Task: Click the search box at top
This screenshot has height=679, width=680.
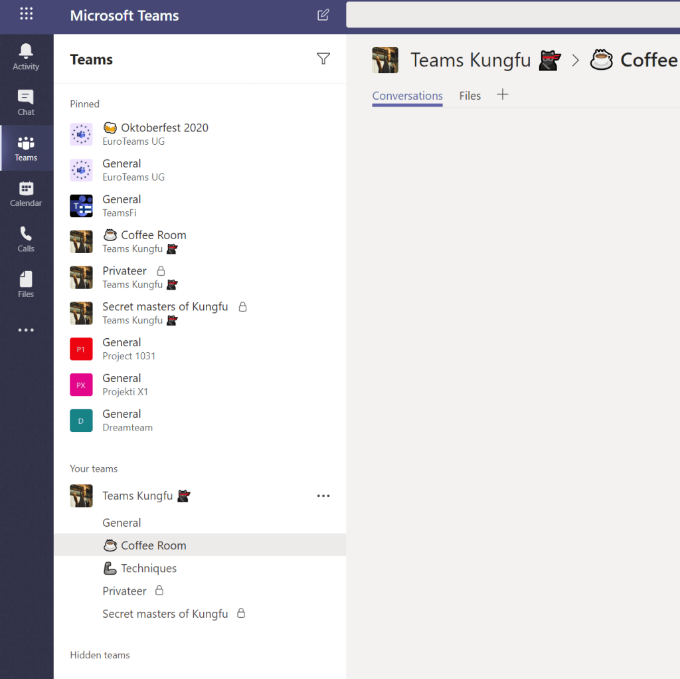Action: pos(513,15)
